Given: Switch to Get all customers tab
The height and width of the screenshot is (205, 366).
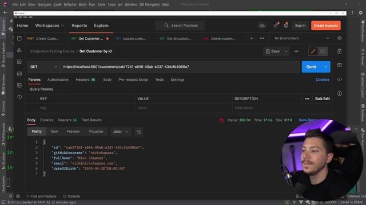Looking at the screenshot, I should [176, 39].
